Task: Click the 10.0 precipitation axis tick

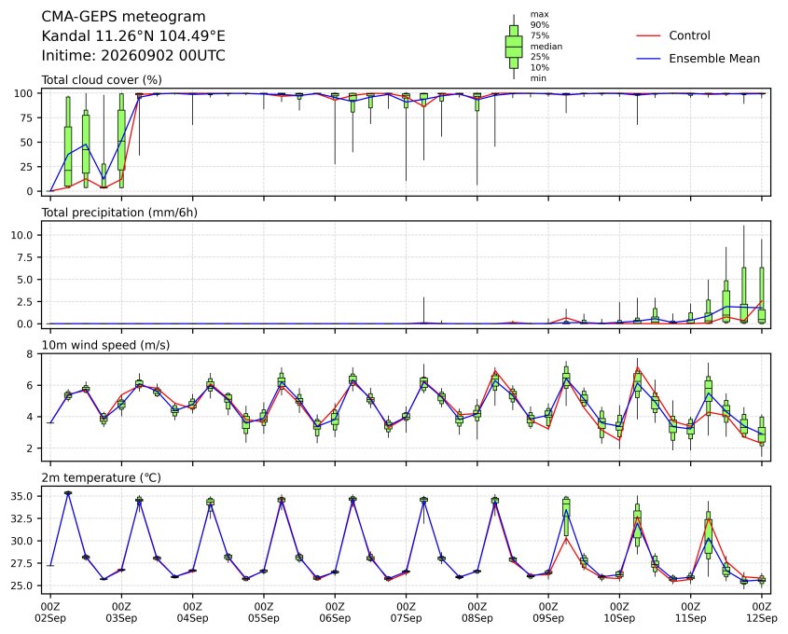Action: [x=22, y=235]
